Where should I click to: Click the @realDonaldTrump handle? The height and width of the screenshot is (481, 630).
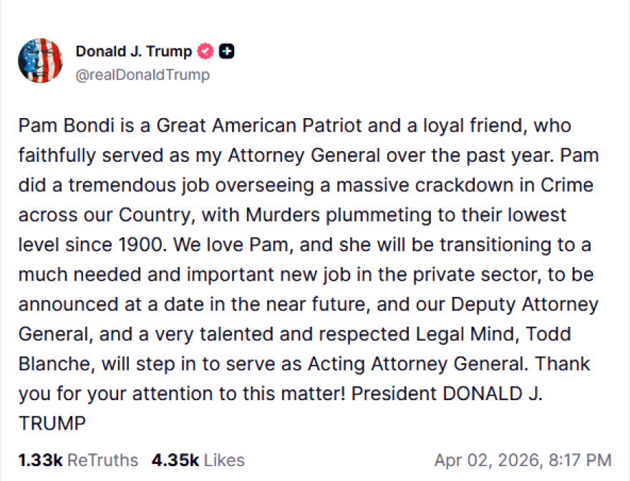coord(142,74)
